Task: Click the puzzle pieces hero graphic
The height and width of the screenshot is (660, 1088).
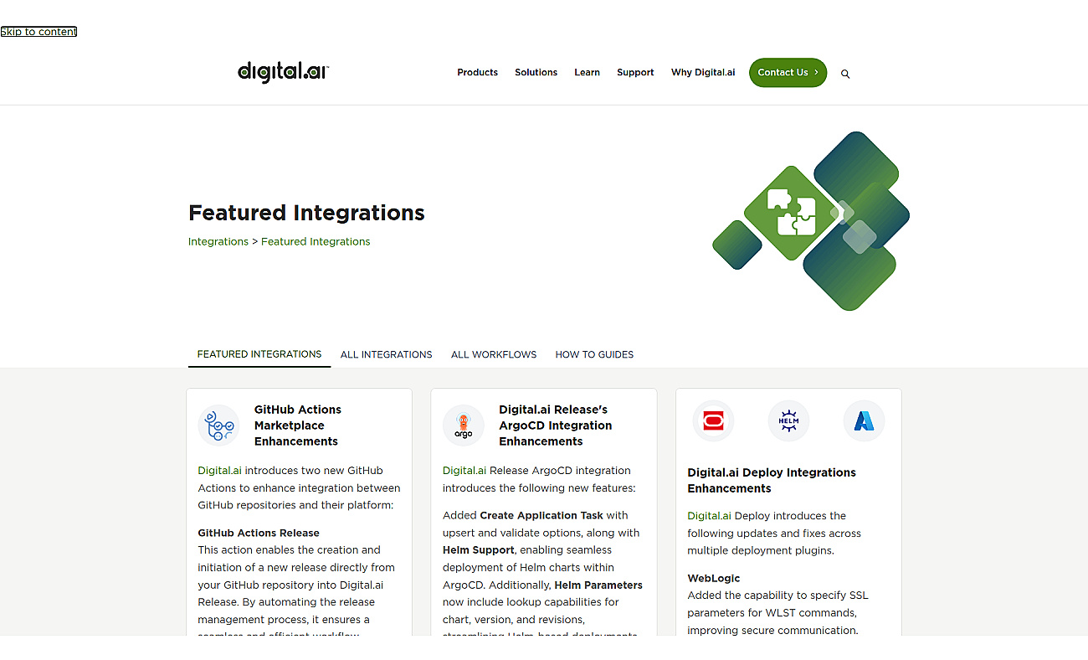Action: coord(811,220)
